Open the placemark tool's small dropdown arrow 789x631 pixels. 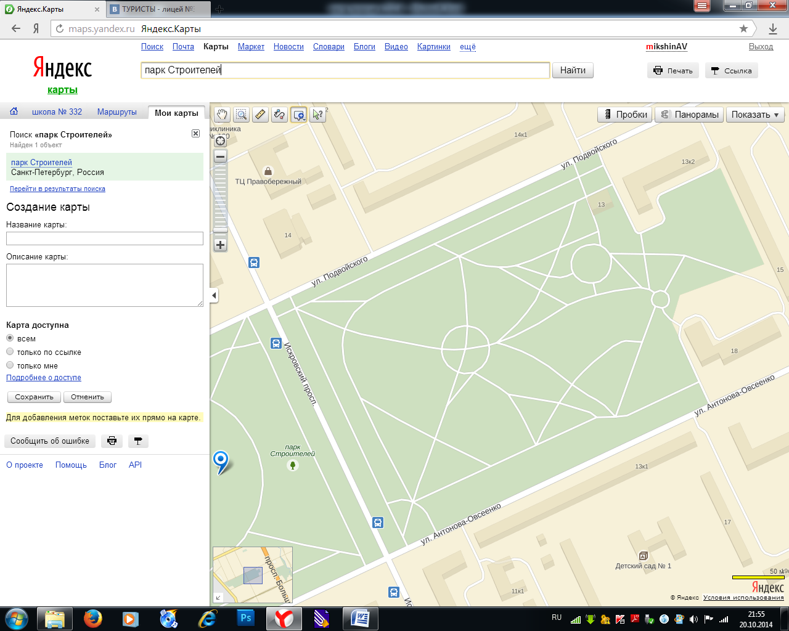(x=304, y=119)
